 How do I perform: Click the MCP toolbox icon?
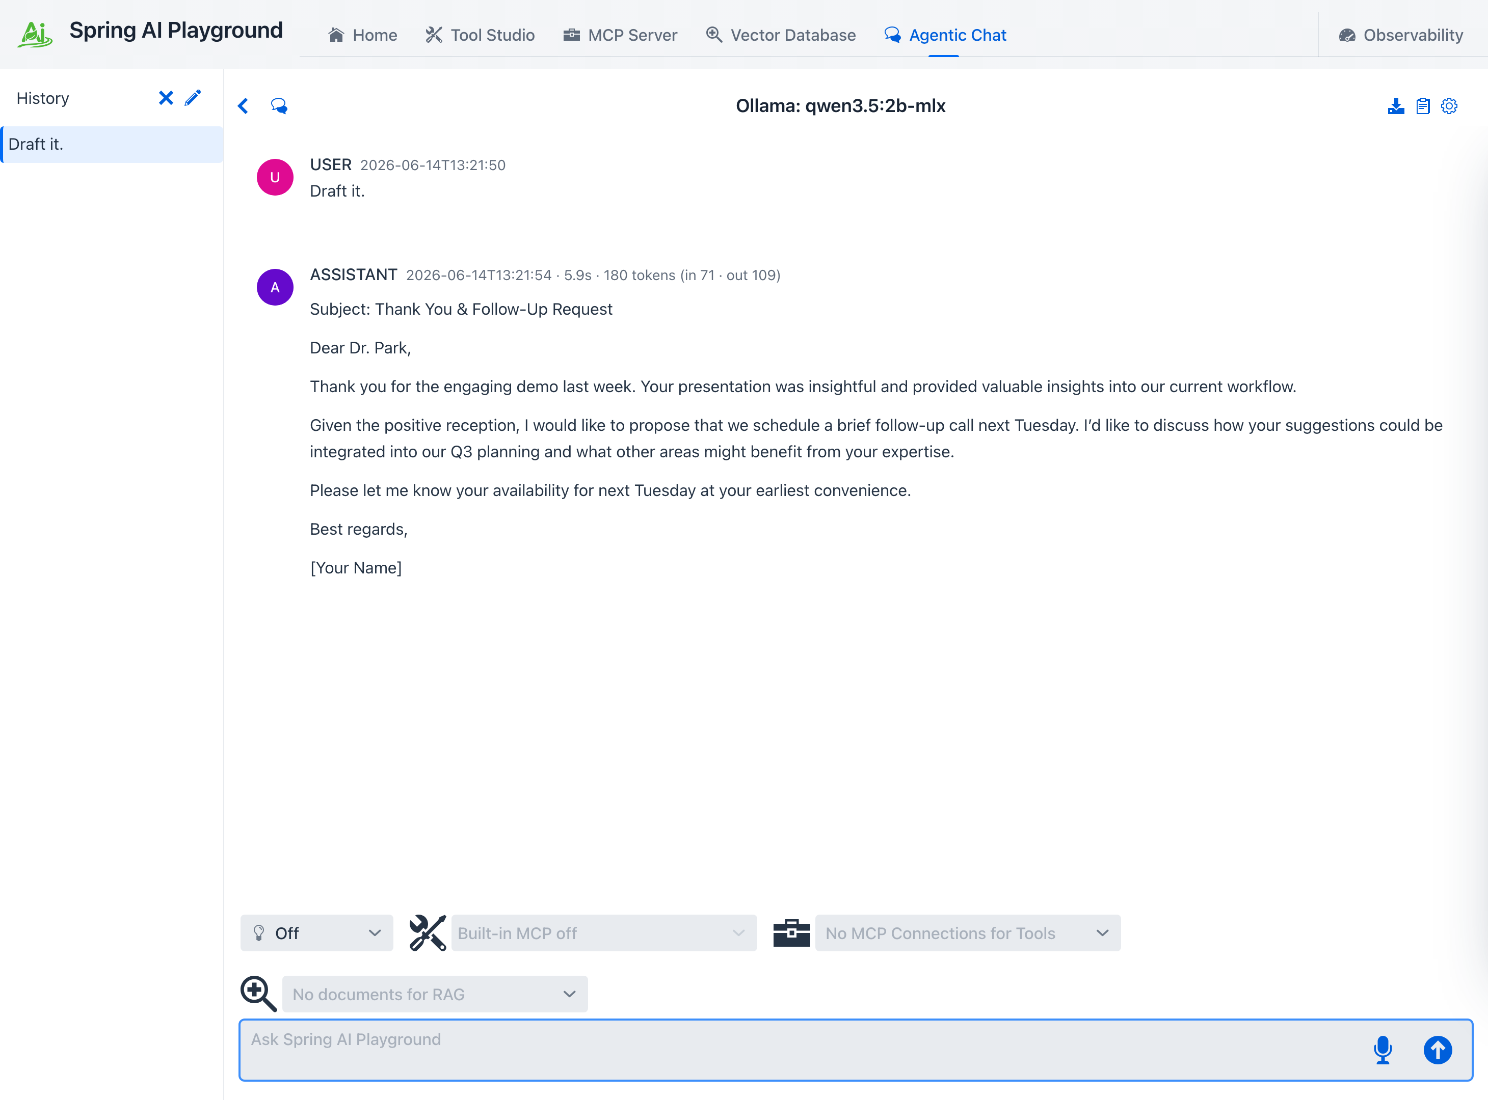(791, 933)
